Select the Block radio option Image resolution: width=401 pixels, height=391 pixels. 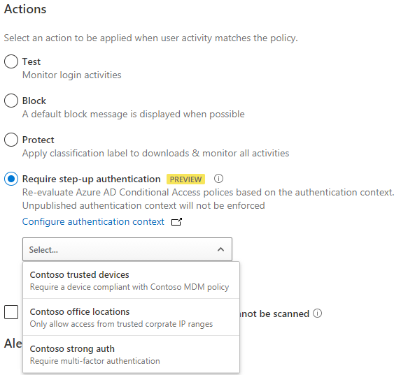11,101
